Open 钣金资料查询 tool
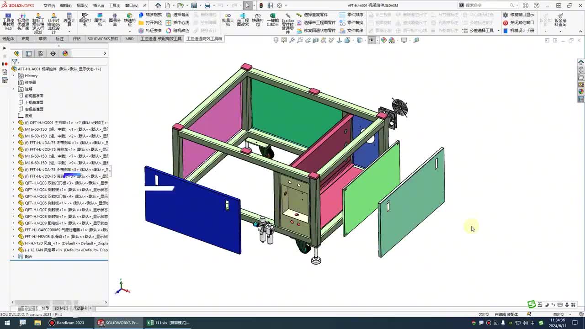This screenshot has width=585, height=329. point(560,20)
